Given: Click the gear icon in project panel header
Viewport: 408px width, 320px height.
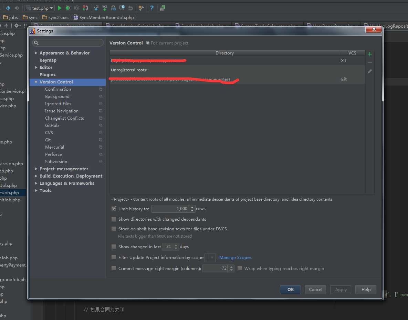Looking at the screenshot, I should pyautogui.click(x=17, y=26).
